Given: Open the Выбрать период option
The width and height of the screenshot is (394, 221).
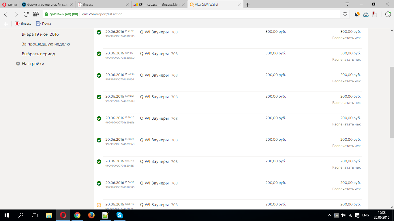Looking at the screenshot, I should (38, 54).
